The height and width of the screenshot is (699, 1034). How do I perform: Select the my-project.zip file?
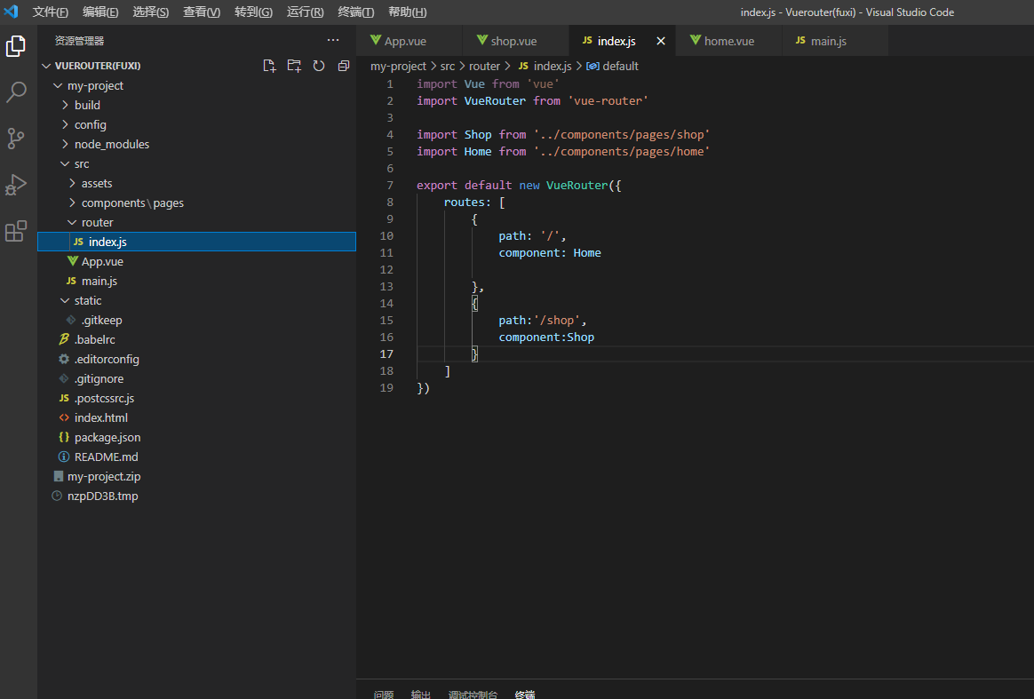pos(196,476)
